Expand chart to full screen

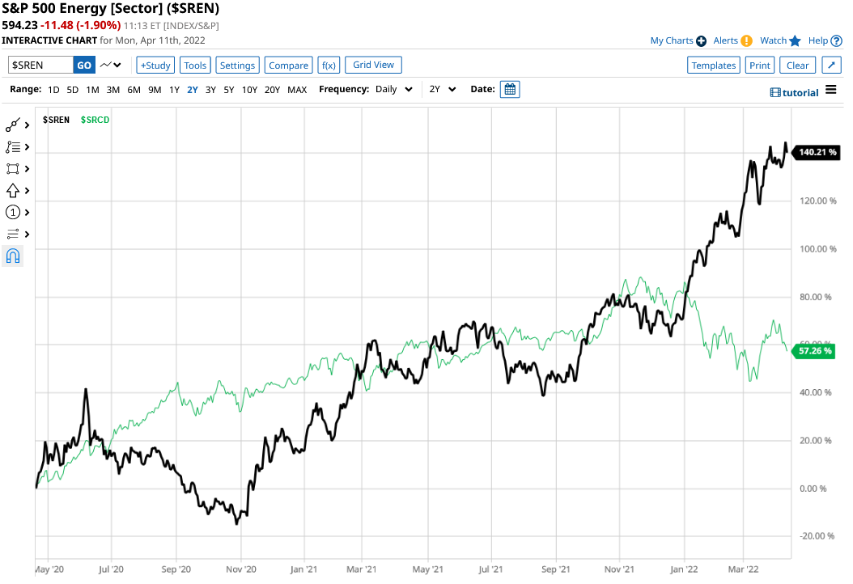coord(831,66)
